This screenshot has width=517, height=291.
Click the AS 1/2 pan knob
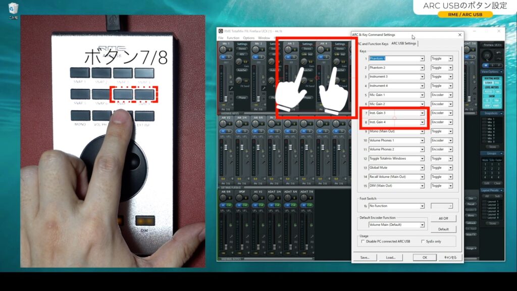tap(255, 198)
